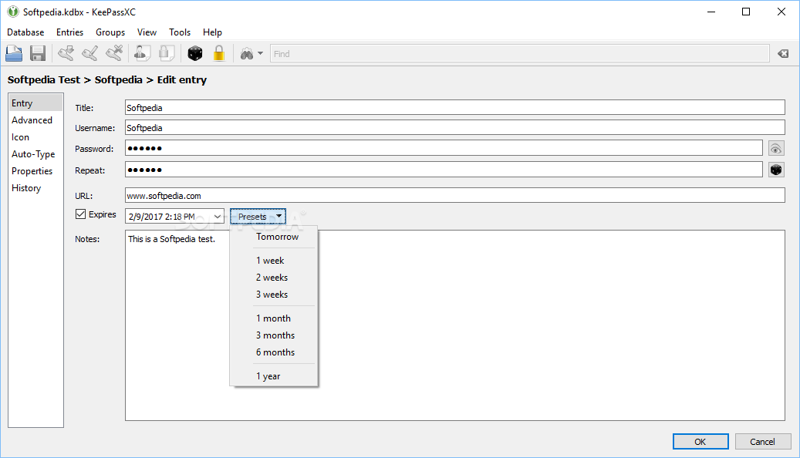This screenshot has width=800, height=458.
Task: Switch to the Advanced section
Action: pos(35,120)
